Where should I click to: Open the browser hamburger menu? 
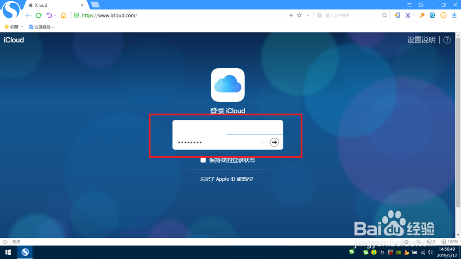coord(409,5)
